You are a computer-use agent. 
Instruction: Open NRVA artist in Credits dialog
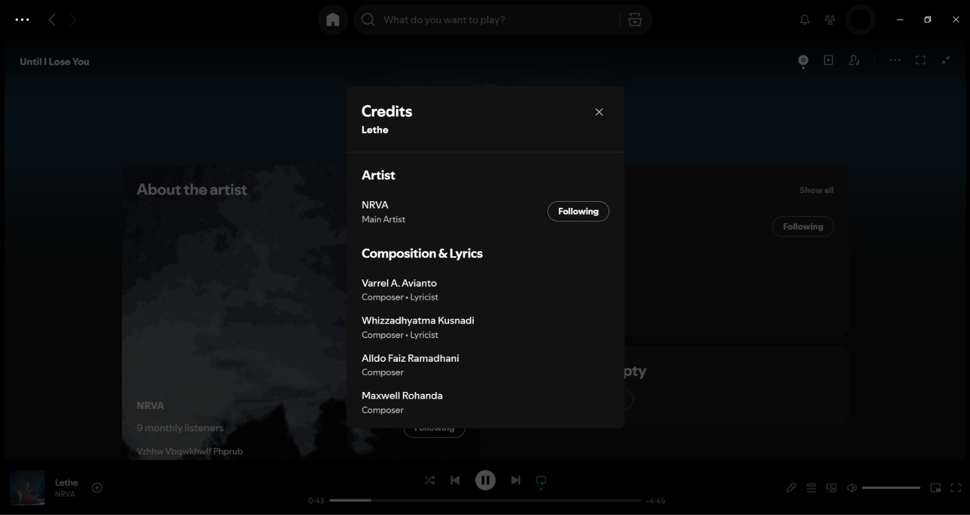click(x=375, y=205)
